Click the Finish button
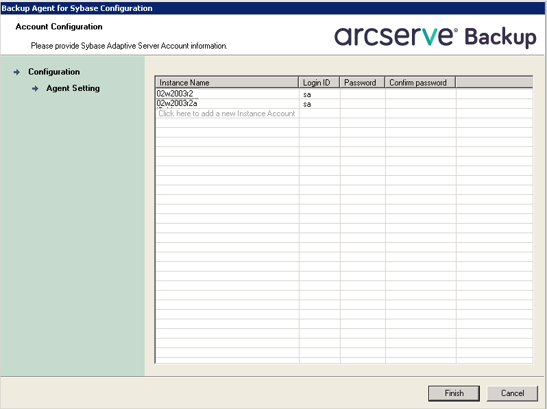 point(454,393)
